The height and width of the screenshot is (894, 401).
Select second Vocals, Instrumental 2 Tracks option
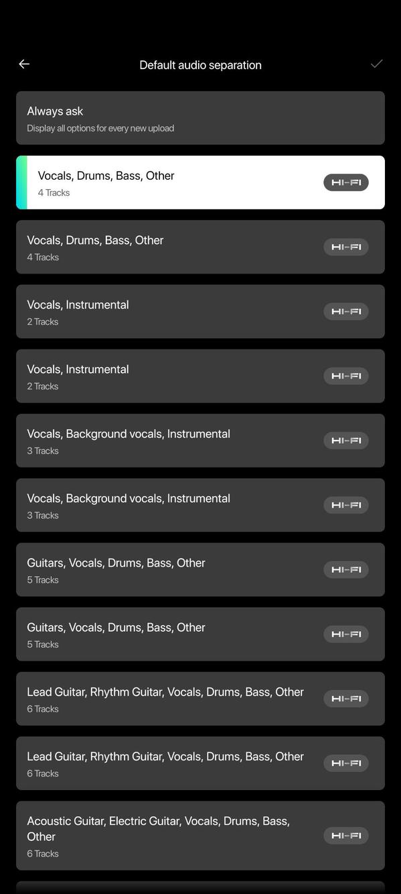200,376
